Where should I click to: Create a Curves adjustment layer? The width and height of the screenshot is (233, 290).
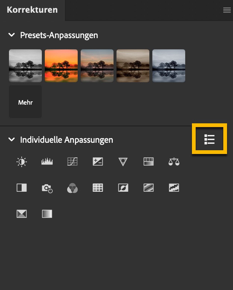pos(72,162)
